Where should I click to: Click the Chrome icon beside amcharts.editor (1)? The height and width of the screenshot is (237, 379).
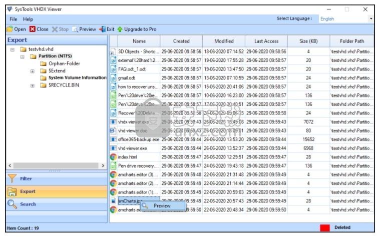point(113,192)
